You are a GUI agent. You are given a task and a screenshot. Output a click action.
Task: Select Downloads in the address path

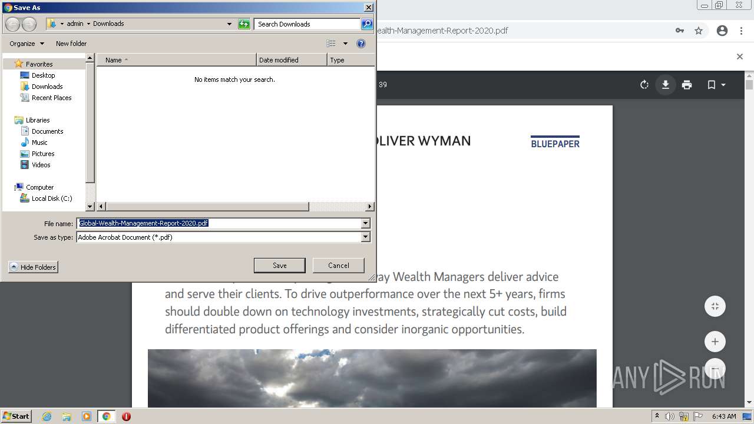pos(108,24)
